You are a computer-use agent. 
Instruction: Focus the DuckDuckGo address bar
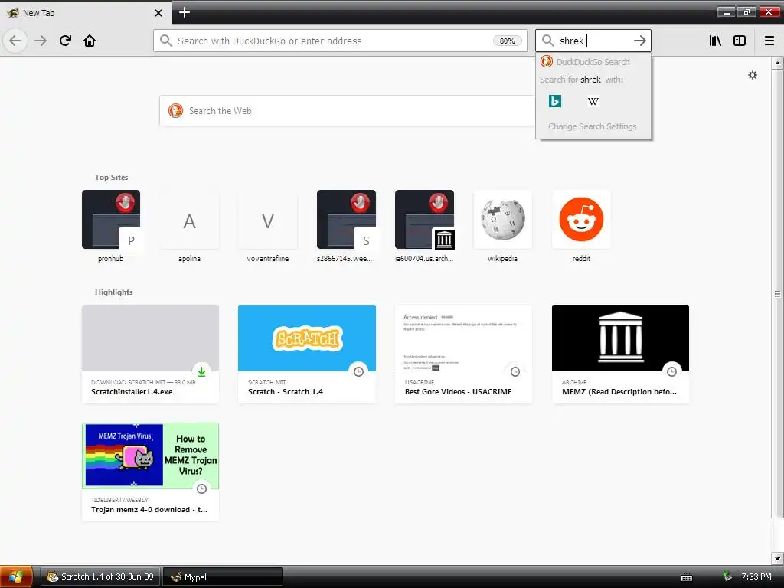340,41
